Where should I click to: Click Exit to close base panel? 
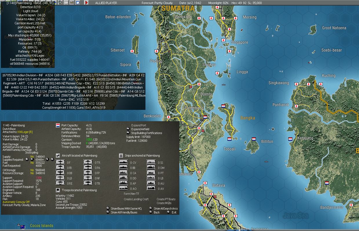point(174,212)
